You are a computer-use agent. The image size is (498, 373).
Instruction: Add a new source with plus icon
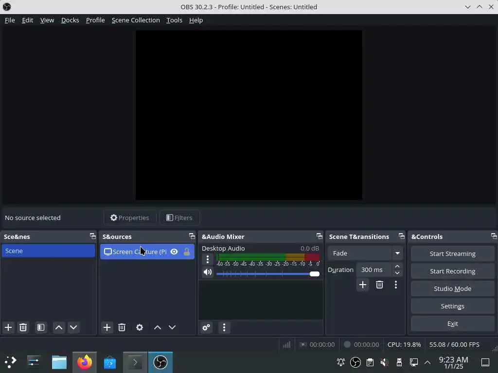pyautogui.click(x=107, y=327)
